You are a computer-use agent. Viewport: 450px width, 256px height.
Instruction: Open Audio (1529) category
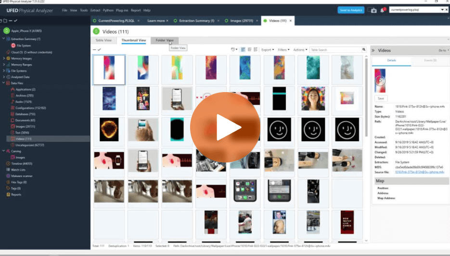pos(21,102)
